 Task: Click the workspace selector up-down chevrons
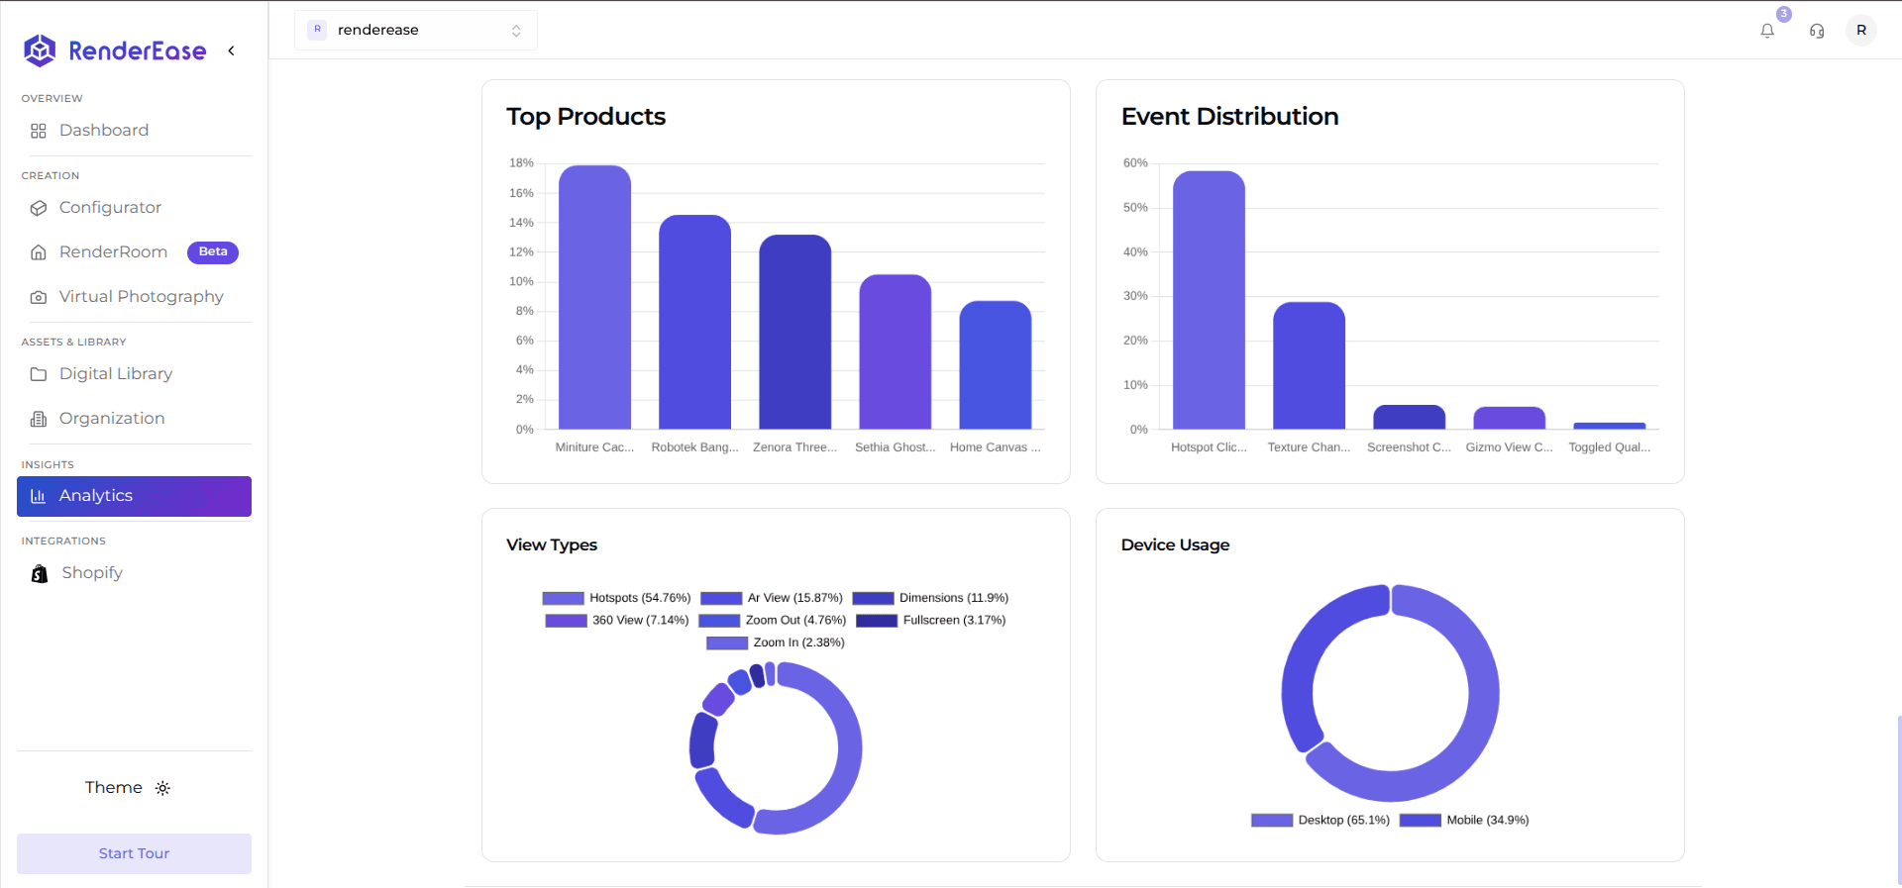[516, 31]
